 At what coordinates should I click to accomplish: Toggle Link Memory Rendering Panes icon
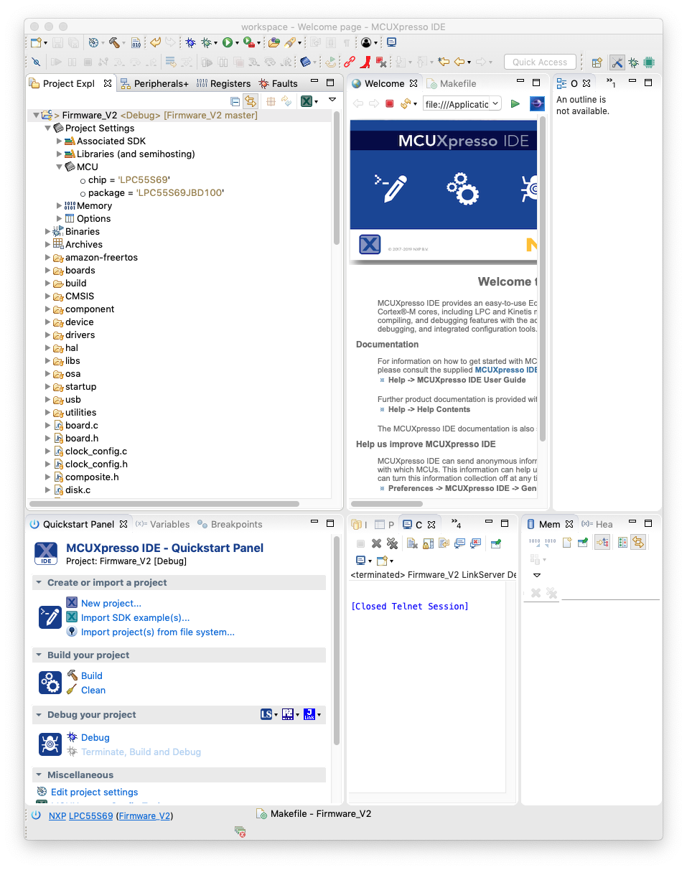pyautogui.click(x=638, y=542)
